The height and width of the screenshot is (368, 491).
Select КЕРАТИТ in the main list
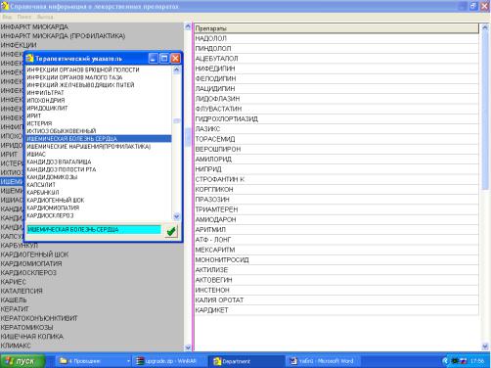92,309
